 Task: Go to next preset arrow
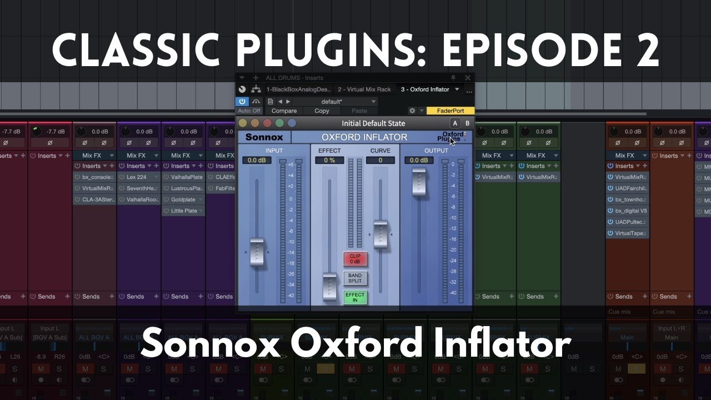tap(288, 102)
